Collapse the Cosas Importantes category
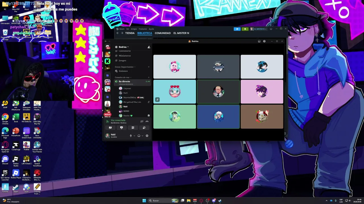Viewport: 364px width, 204px height. pyautogui.click(x=125, y=67)
